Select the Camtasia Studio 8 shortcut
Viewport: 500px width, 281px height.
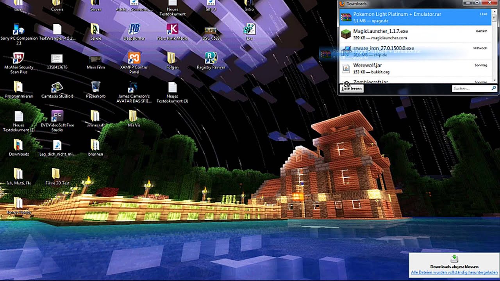(x=57, y=90)
